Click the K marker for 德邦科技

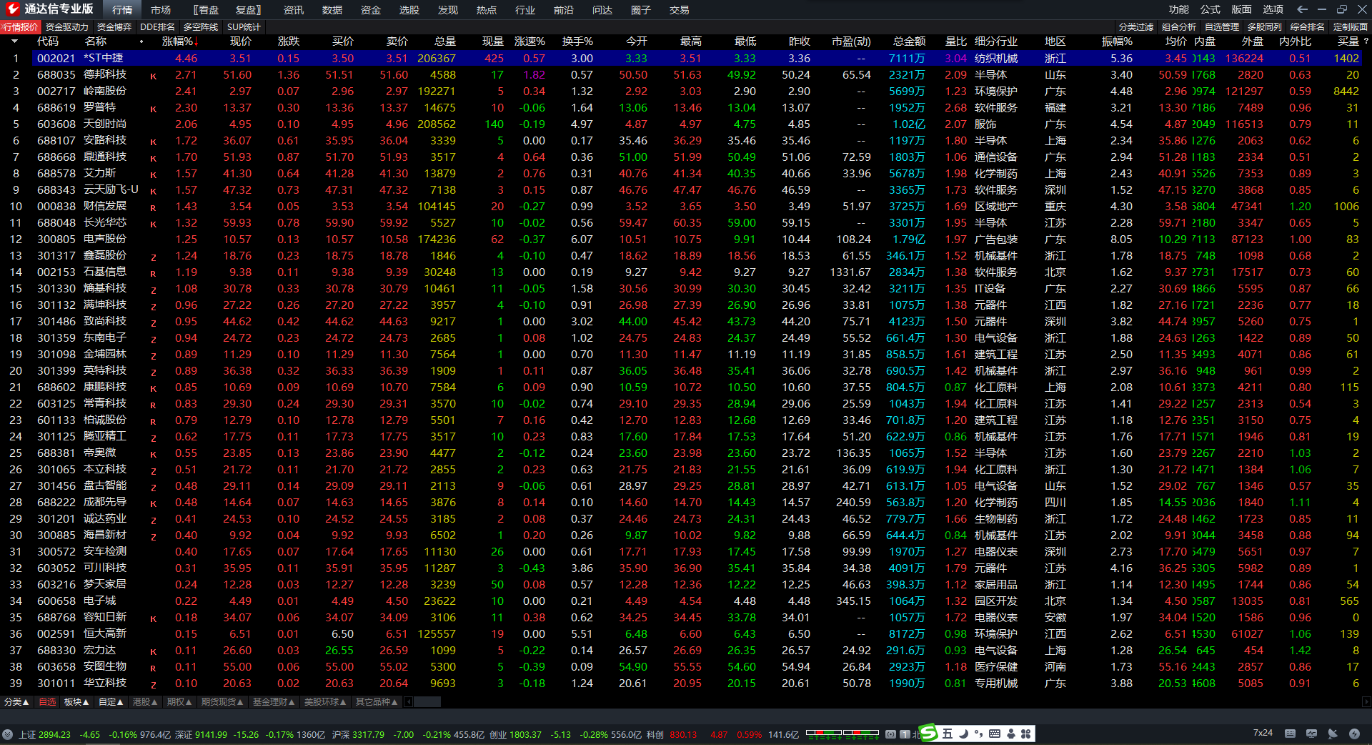(x=153, y=76)
